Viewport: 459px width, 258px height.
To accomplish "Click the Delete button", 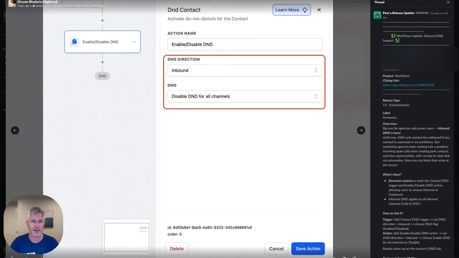I will (177, 249).
